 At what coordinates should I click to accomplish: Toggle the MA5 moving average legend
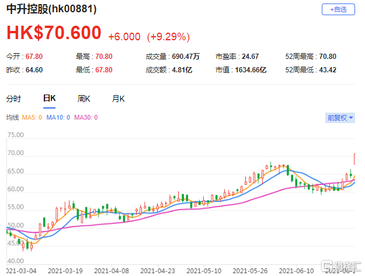(33, 118)
